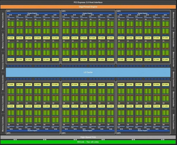Image resolution: width=177 pixels, height=145 pixels.
Task: Select the GPC label of bottom-middle cluster
Action: 63,133
